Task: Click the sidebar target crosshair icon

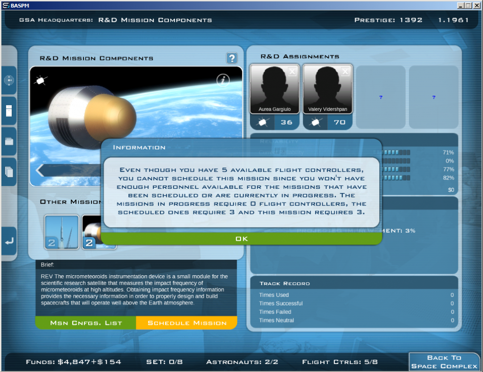Action: [9, 80]
